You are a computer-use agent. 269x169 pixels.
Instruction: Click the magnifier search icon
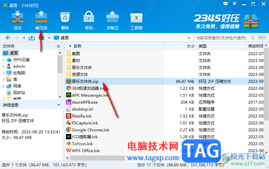(253, 38)
